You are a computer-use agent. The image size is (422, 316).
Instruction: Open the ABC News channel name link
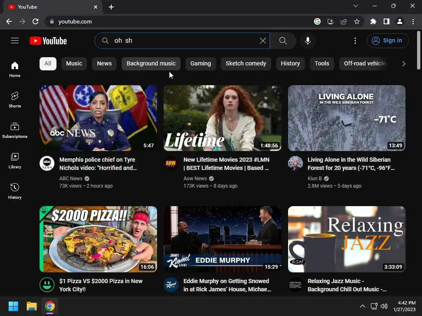pyautogui.click(x=71, y=179)
